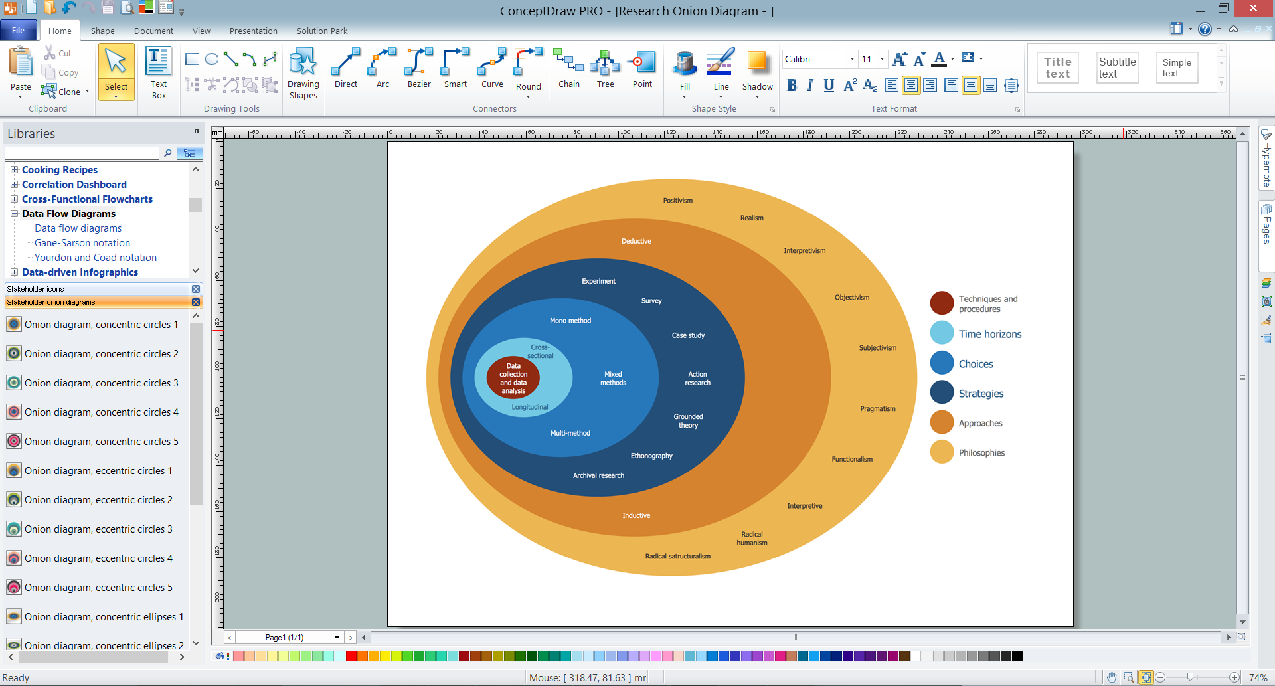Toggle library tree view button

190,153
